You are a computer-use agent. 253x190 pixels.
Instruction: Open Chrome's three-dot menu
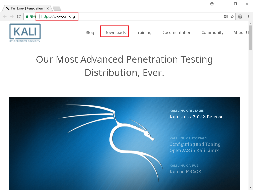coord(248,16)
